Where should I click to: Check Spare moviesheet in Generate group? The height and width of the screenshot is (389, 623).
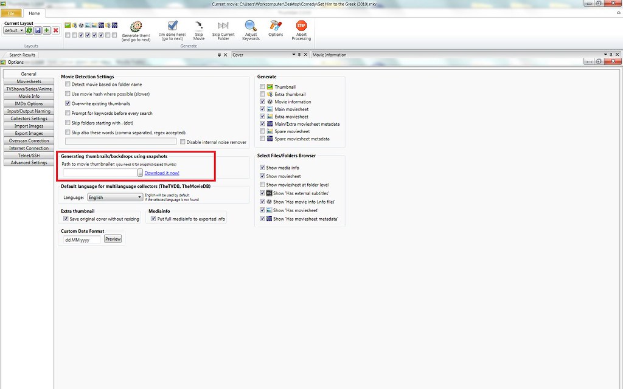click(x=262, y=131)
